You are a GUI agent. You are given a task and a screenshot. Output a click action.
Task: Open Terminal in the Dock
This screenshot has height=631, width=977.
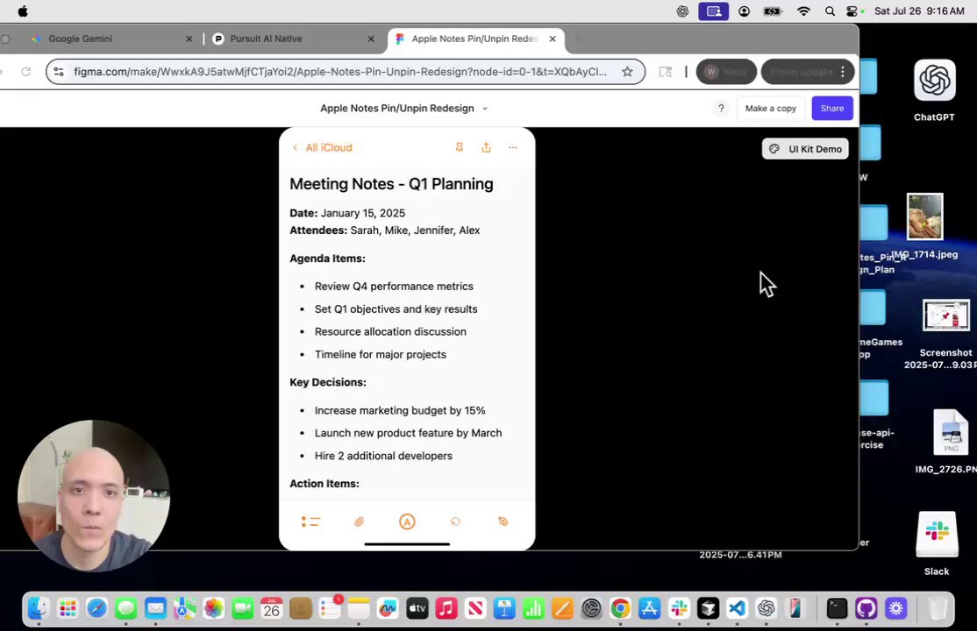(x=837, y=608)
